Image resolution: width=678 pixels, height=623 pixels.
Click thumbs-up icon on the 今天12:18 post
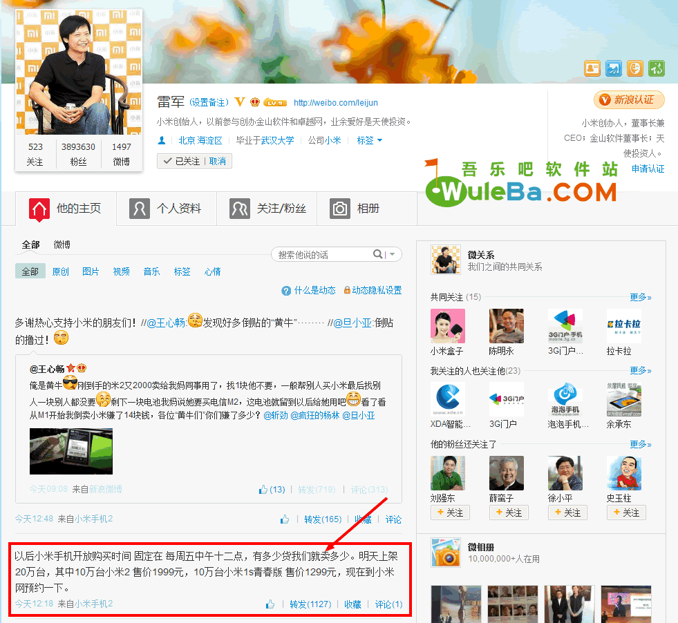270,604
